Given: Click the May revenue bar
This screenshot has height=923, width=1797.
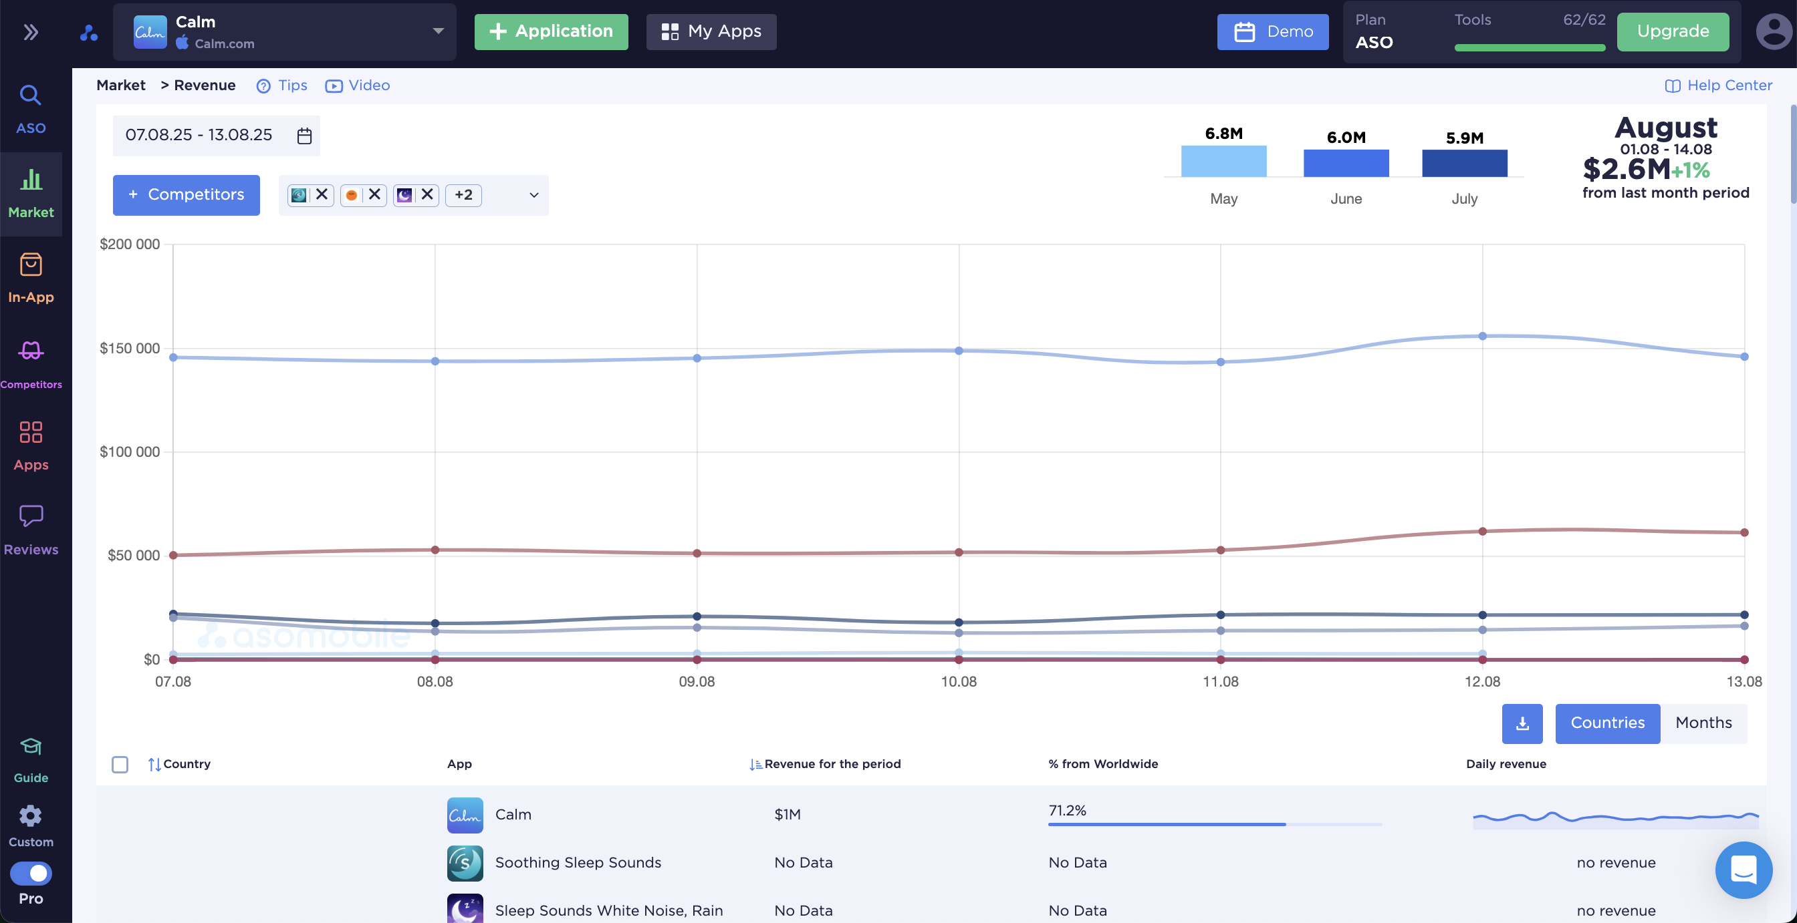Looking at the screenshot, I should click(x=1223, y=161).
